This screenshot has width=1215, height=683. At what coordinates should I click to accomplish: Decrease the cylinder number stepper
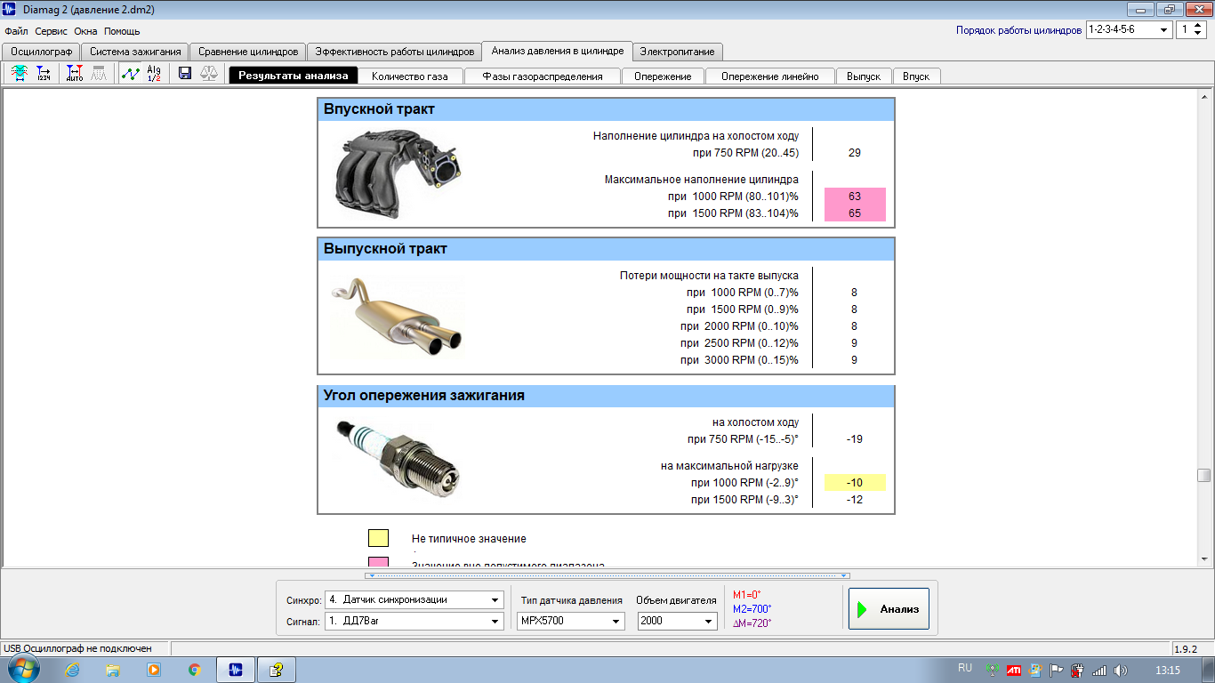tap(1199, 34)
